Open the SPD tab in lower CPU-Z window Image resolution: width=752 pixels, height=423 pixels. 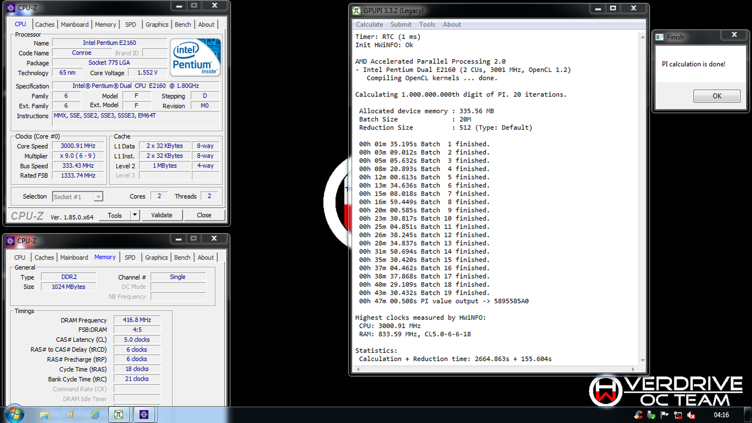(x=130, y=258)
